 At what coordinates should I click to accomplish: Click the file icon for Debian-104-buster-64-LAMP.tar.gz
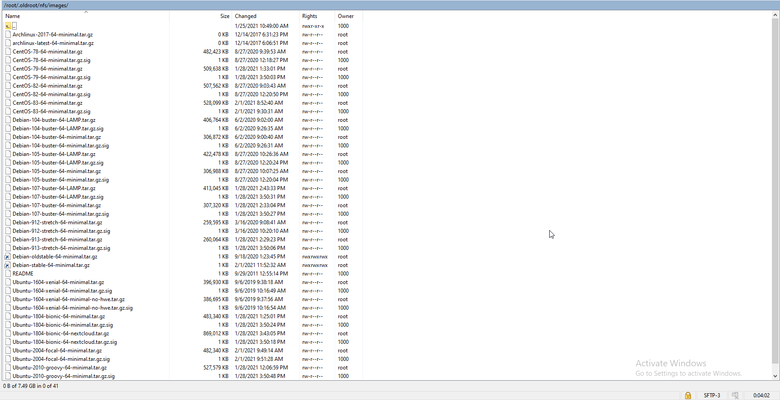pyautogui.click(x=8, y=120)
